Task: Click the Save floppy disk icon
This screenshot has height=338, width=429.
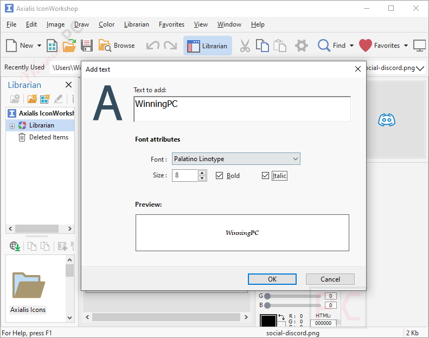Action: [87, 46]
